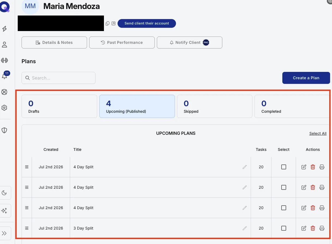Rename 3 Day Split with pencil icon
Screen dimensions: 332x244
click(x=245, y=228)
